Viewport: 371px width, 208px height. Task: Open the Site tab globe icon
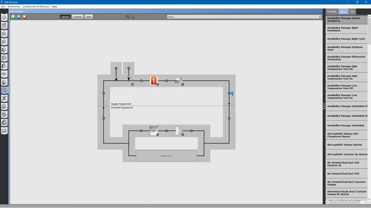[4, 17]
